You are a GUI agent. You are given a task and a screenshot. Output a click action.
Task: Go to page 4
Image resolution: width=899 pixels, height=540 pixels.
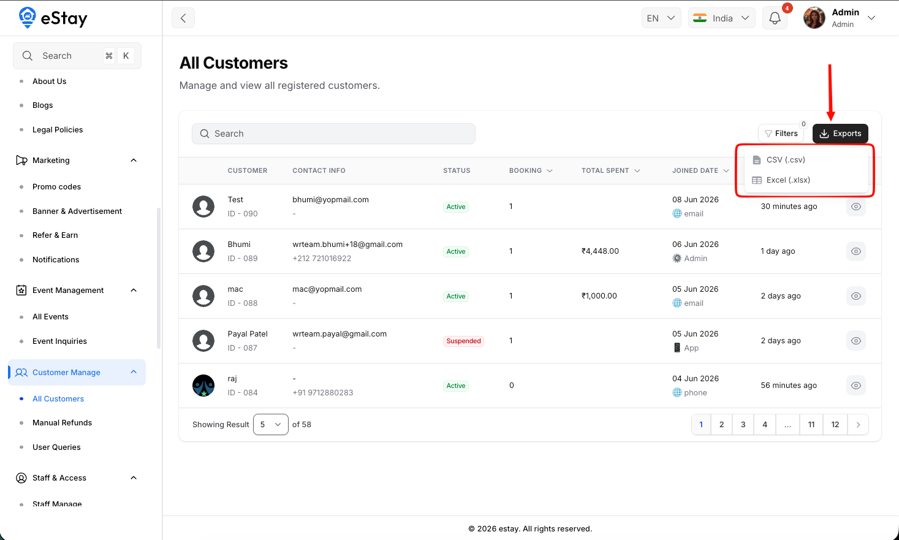coord(765,425)
